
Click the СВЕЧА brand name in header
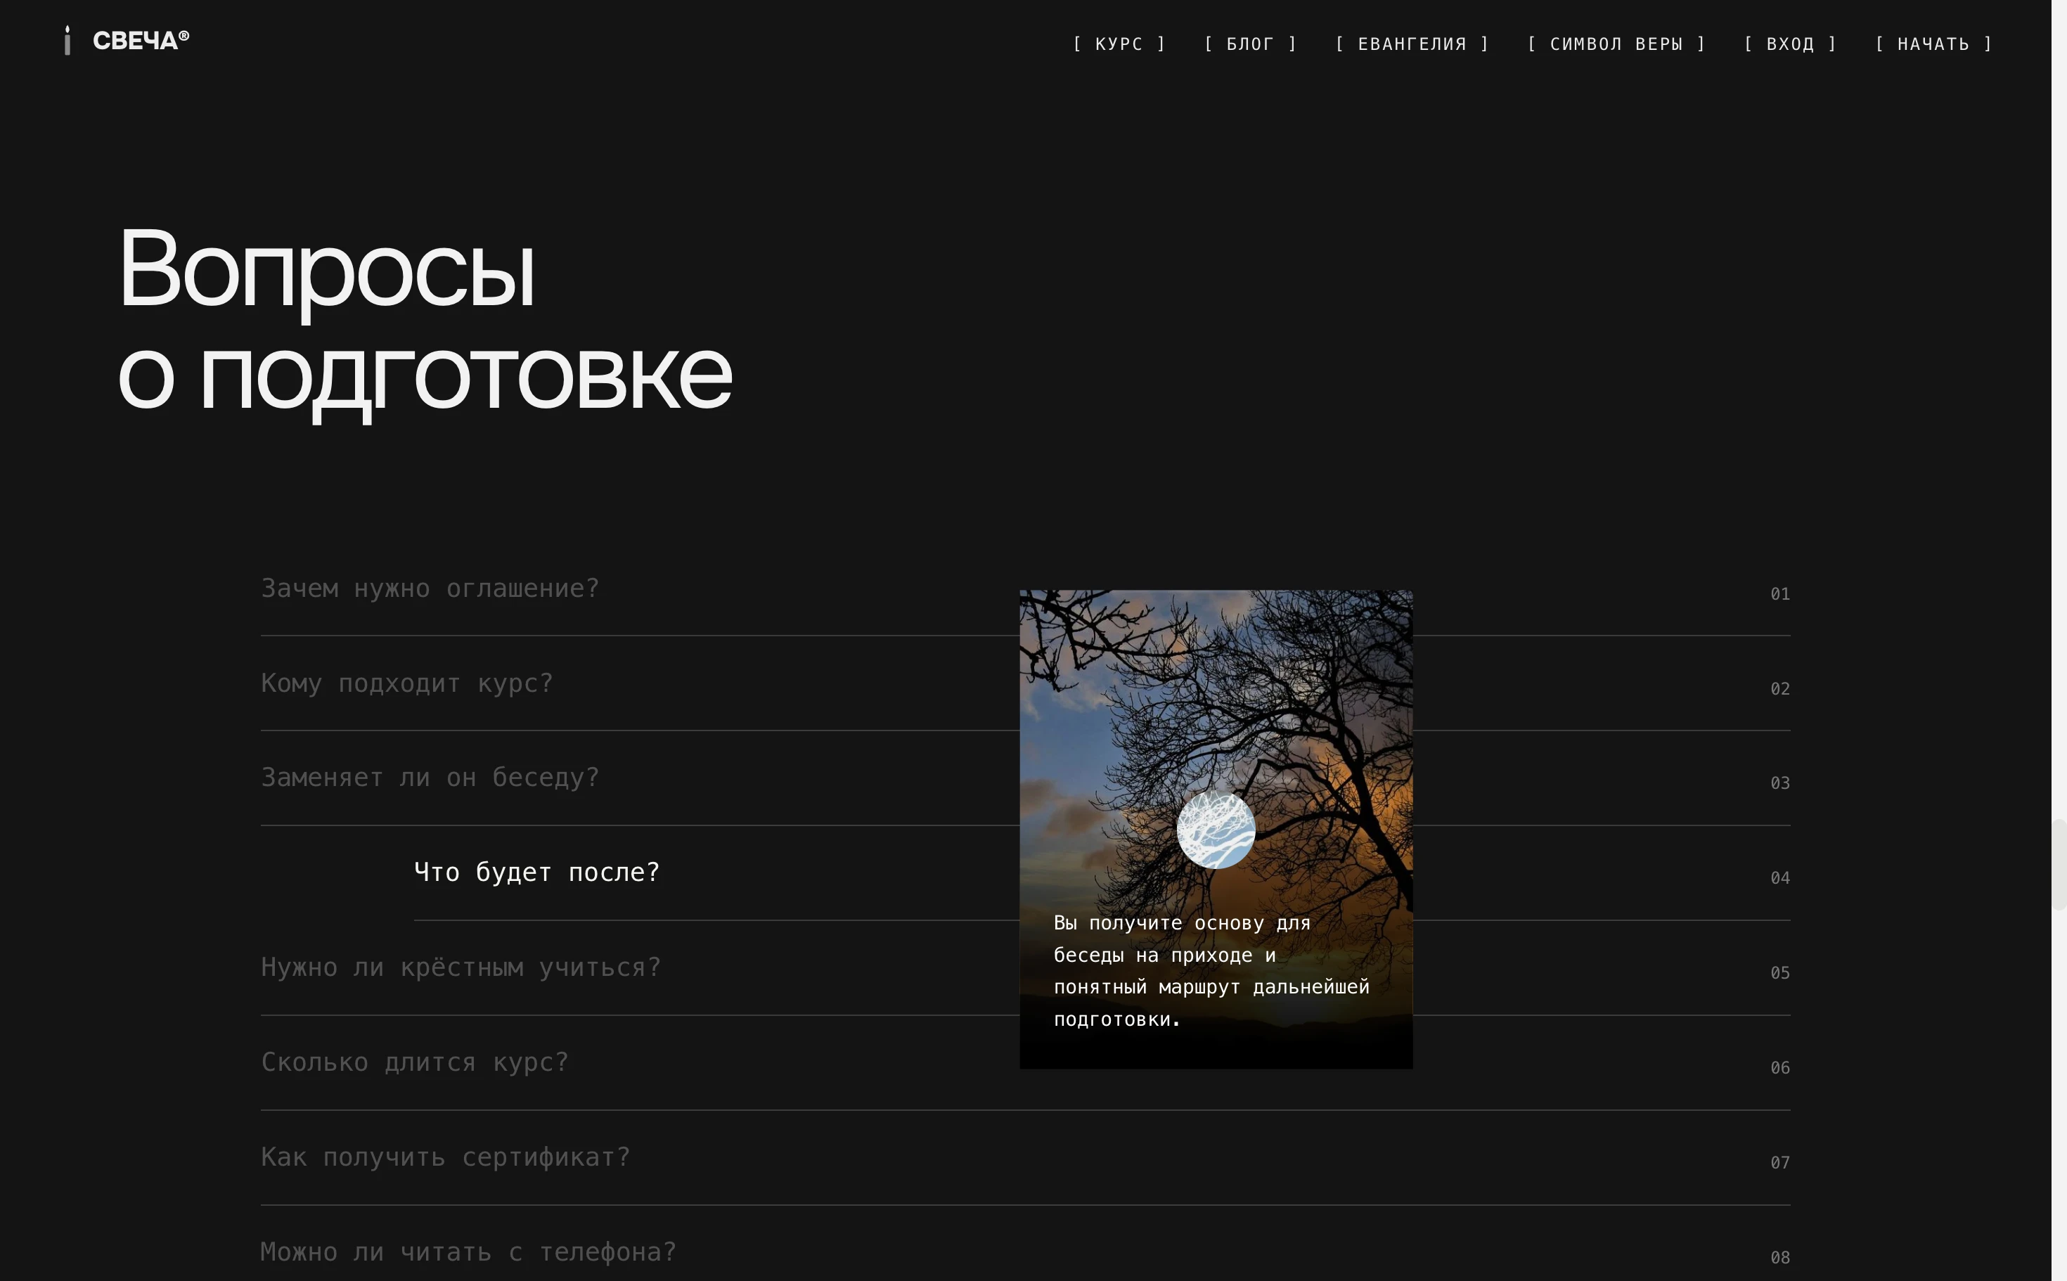(141, 41)
